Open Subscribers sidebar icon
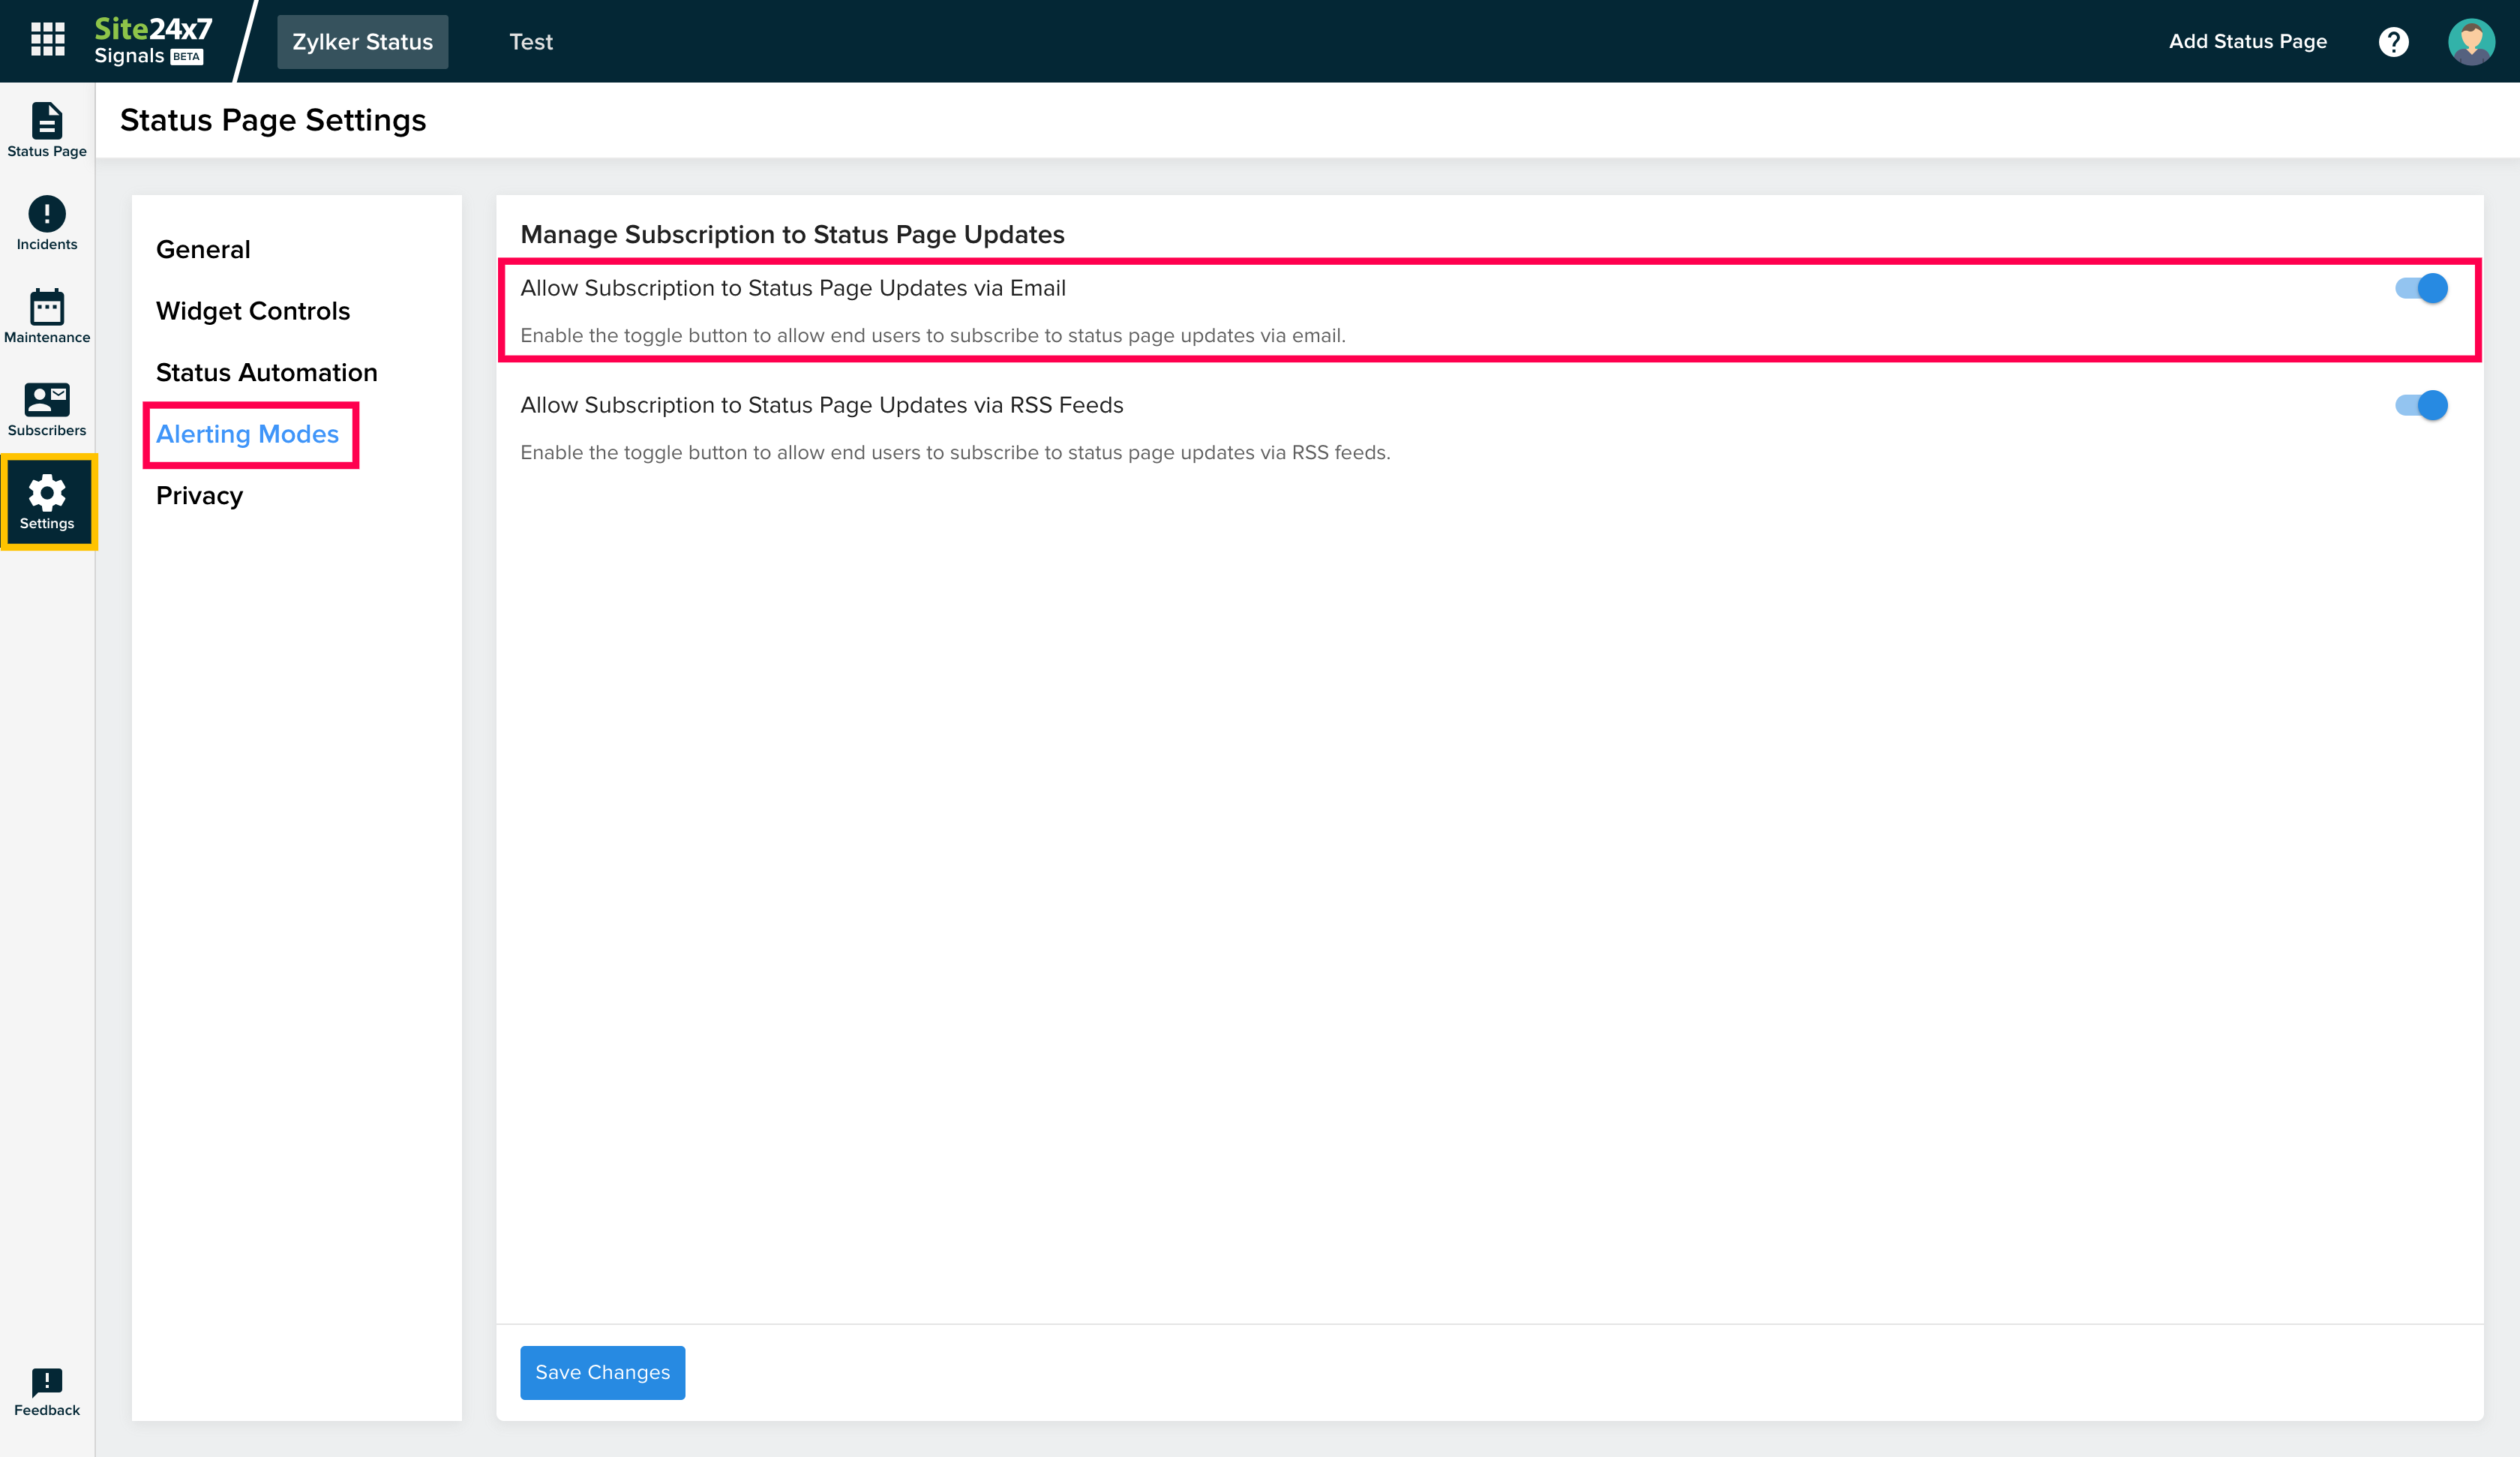The width and height of the screenshot is (2520, 1457). pyautogui.click(x=47, y=408)
